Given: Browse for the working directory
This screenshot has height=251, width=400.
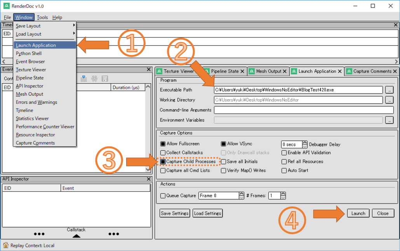Looking at the screenshot, I should coord(389,100).
